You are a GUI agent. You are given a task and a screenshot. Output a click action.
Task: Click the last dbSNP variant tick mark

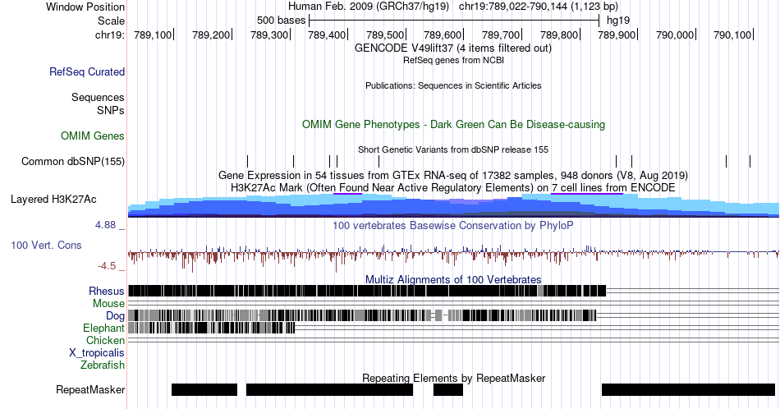pyautogui.click(x=750, y=161)
